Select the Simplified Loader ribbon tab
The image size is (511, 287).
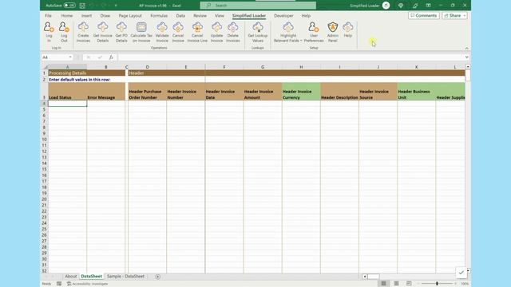click(x=249, y=16)
